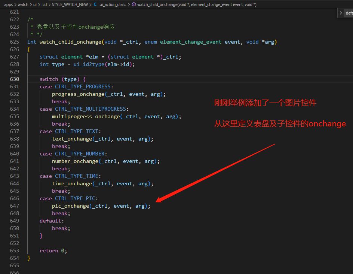Click the C file icon in breadcrumb
The width and height of the screenshot is (353, 274).
pyautogui.click(x=95, y=4)
